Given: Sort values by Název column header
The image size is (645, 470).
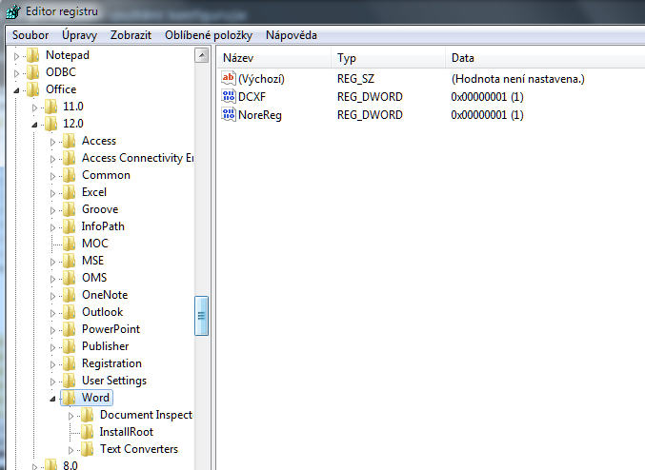Looking at the screenshot, I should (x=274, y=58).
